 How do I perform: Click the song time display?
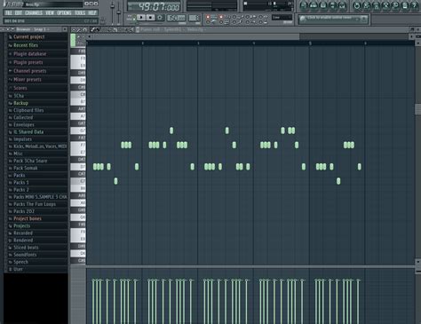click(x=154, y=6)
